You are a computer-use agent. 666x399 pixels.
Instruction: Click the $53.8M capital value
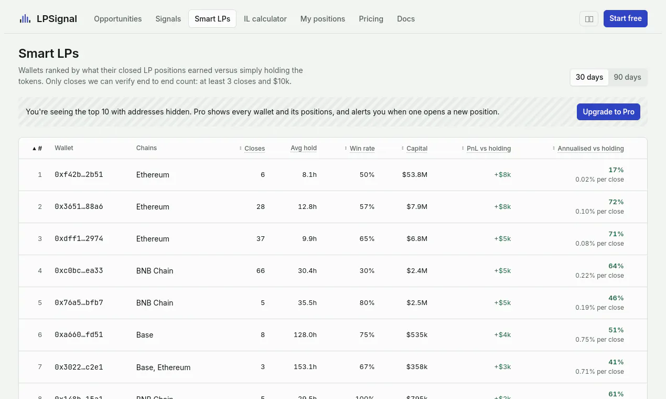coord(415,175)
